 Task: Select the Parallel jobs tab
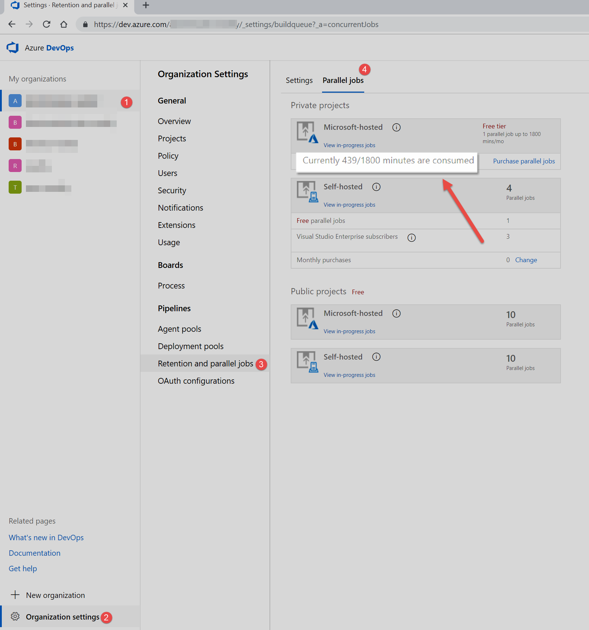click(x=343, y=80)
